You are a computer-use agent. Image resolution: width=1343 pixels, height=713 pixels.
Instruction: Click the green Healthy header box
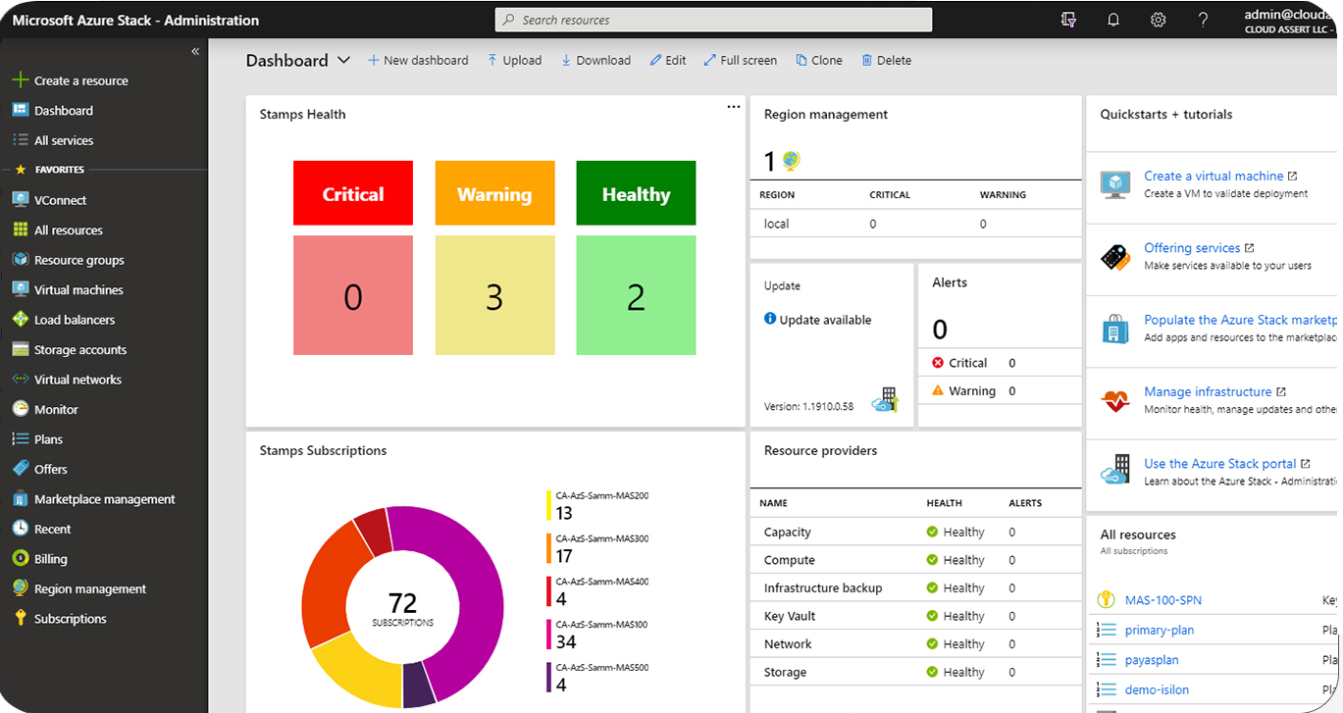pyautogui.click(x=636, y=193)
